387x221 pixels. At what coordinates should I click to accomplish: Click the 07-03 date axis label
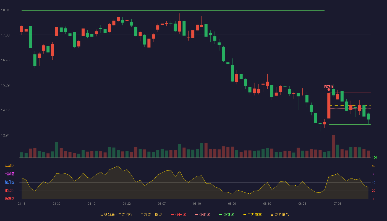pyautogui.click(x=337, y=204)
